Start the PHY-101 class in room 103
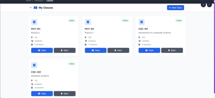 [118, 50]
